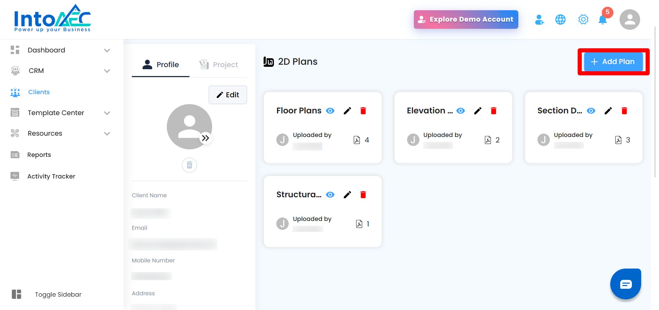
Task: Open Reports from the sidebar
Action: 39,155
